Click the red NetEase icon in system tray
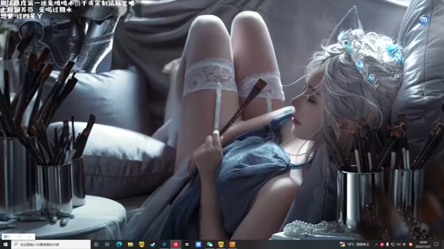The width and height of the screenshot is (444, 249). [x=382, y=244]
